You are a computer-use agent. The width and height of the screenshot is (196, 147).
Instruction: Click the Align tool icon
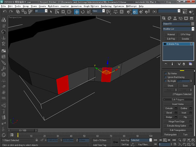(x=191, y=12)
